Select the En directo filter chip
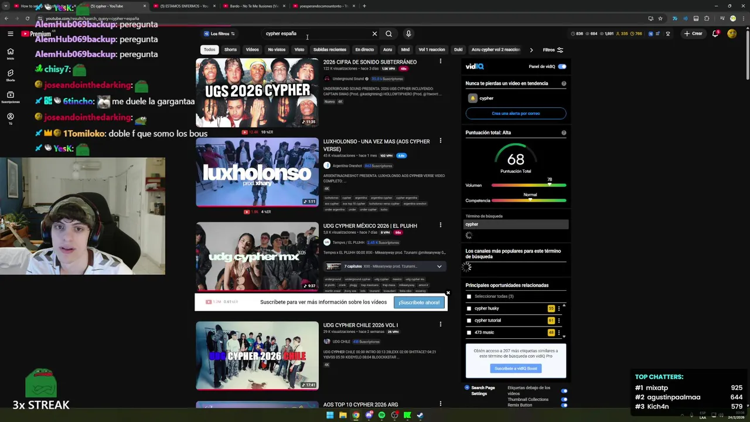 364,50
